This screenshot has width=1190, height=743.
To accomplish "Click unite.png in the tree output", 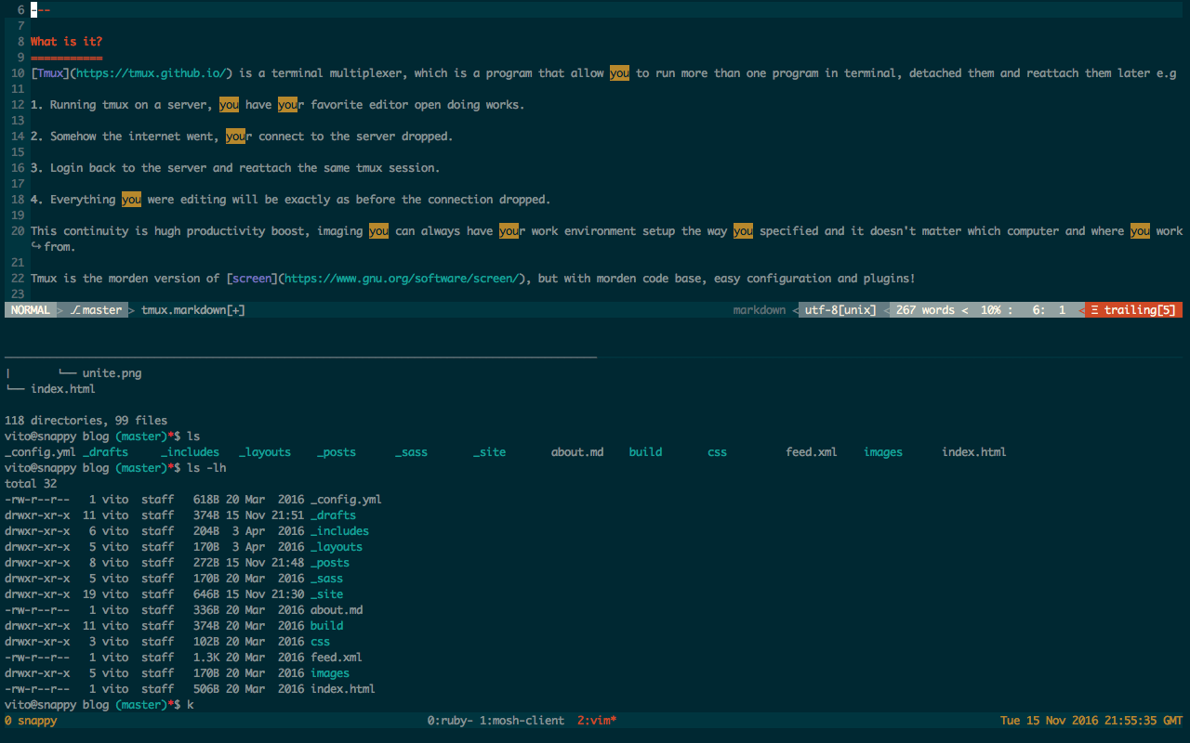I will click(x=112, y=373).
